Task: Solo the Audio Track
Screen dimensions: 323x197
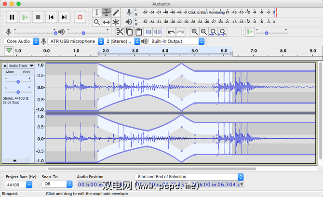Action: click(26, 72)
